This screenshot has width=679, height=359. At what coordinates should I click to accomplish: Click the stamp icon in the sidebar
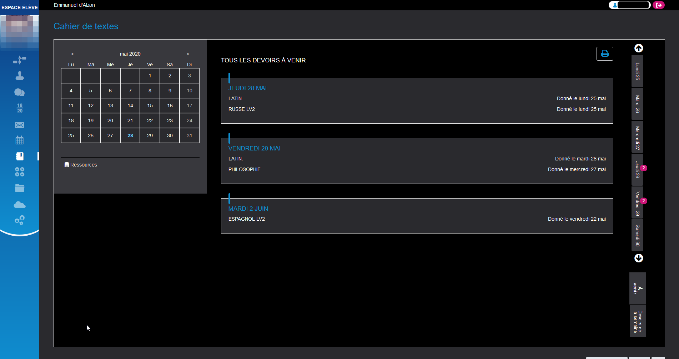[20, 76]
